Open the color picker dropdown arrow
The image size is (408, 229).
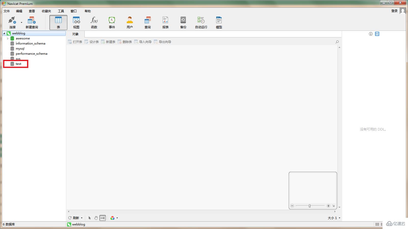[117, 218]
